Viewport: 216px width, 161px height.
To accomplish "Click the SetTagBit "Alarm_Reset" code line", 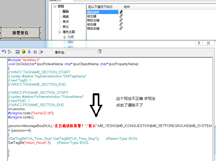I will tap(48, 143).
